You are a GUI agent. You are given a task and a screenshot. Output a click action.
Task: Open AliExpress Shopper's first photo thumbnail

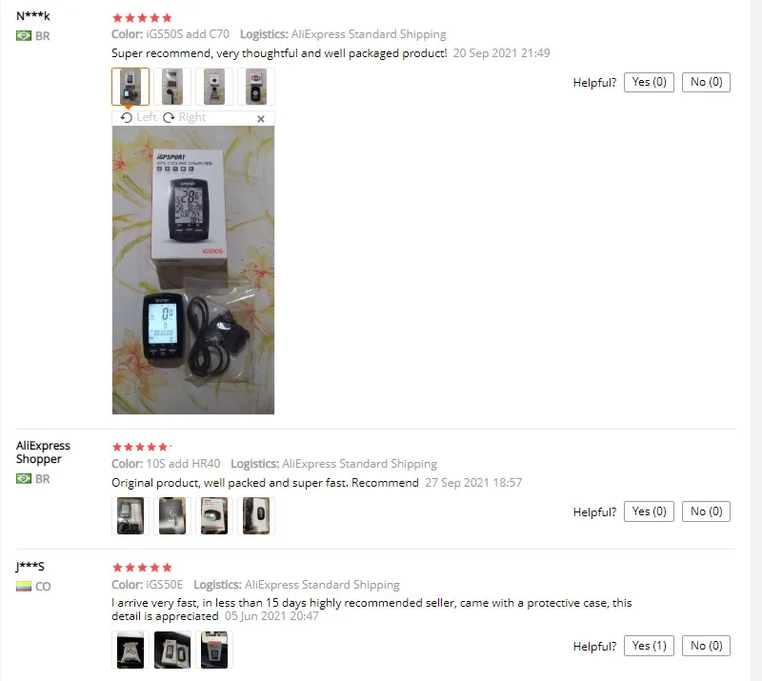pos(130,515)
